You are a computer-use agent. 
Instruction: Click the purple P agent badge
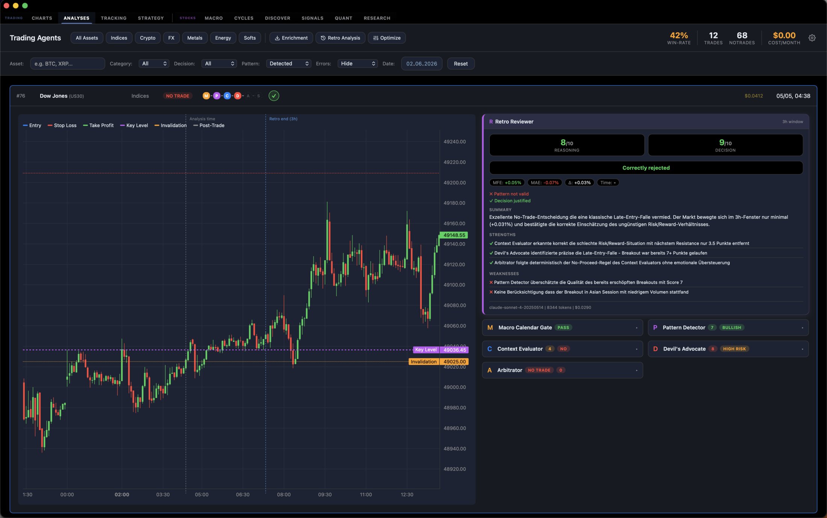point(217,96)
